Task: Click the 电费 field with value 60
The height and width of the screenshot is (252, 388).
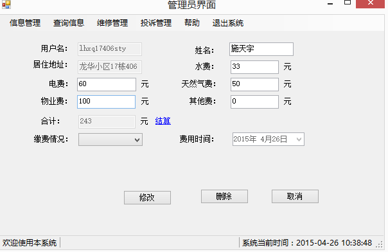Action: [x=107, y=84]
